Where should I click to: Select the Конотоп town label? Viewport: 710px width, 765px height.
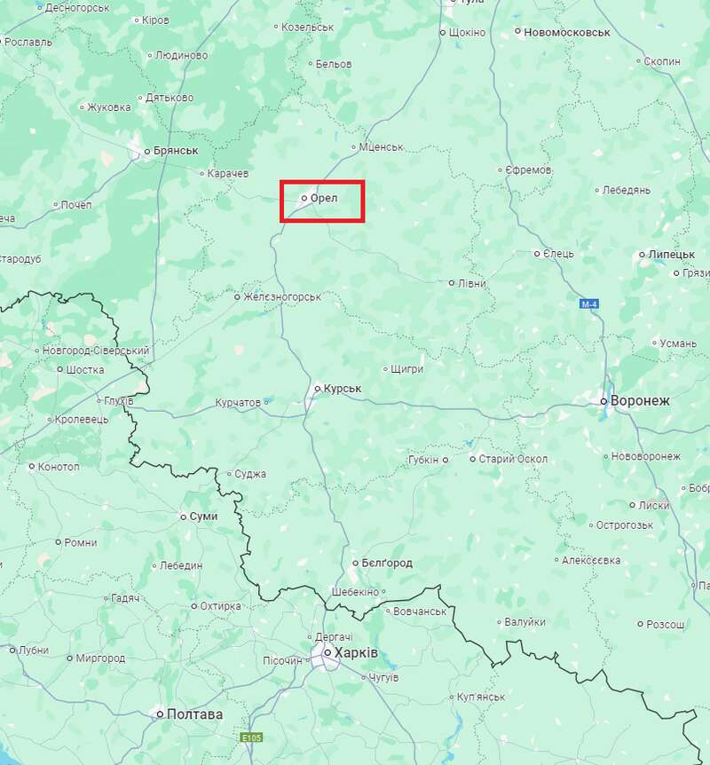(x=59, y=467)
